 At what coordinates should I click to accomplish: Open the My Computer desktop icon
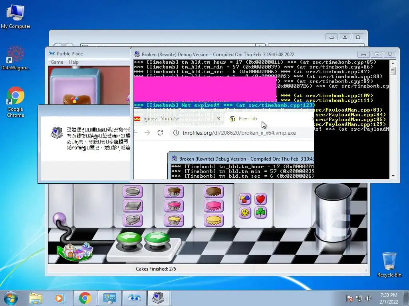(x=16, y=16)
